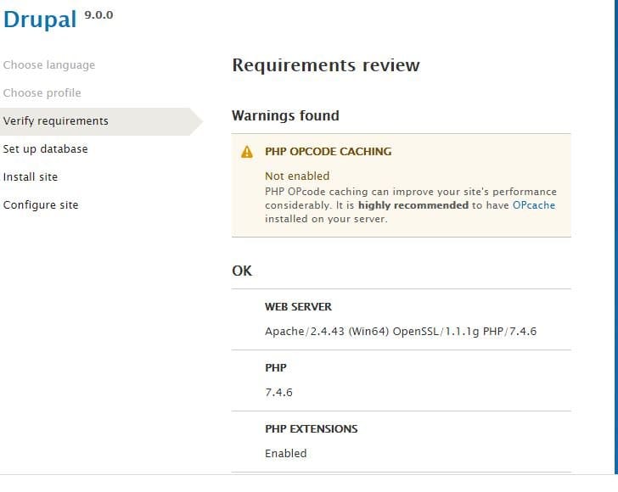The height and width of the screenshot is (492, 618).
Task: Click the WEB SERVER label
Action: point(298,307)
